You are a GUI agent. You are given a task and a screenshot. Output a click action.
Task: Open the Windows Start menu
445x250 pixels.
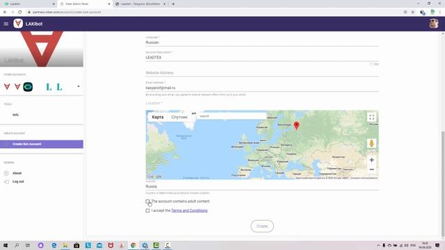pos(6,245)
